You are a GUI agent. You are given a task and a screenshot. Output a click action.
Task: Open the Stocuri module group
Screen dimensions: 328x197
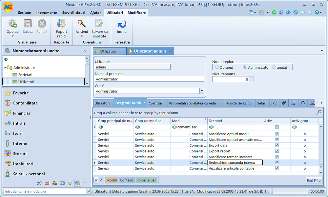point(20,154)
